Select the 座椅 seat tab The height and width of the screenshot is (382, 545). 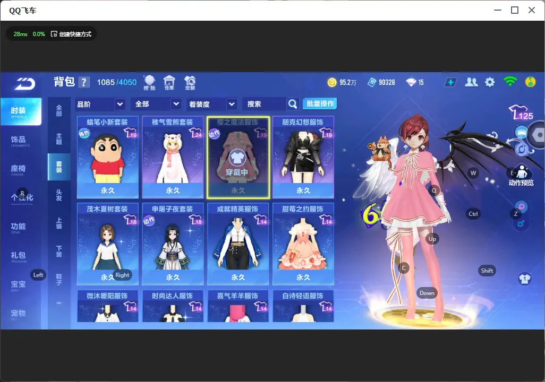(x=19, y=169)
